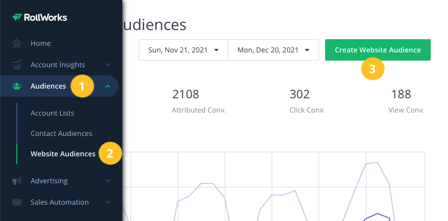Expand the Account Insights chevron

108,65
